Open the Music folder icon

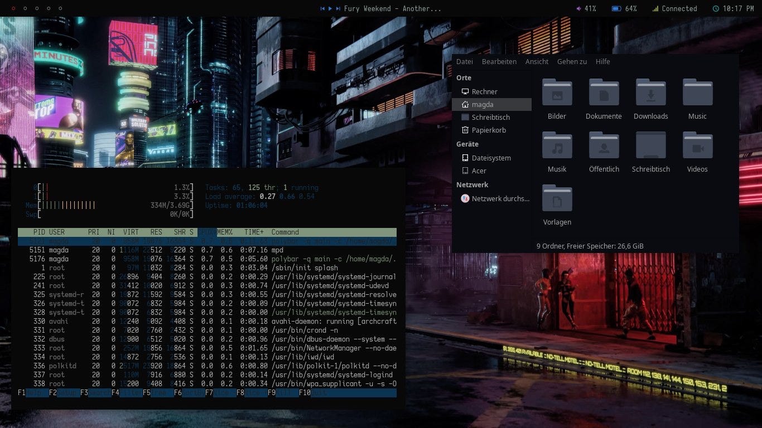[x=697, y=93]
